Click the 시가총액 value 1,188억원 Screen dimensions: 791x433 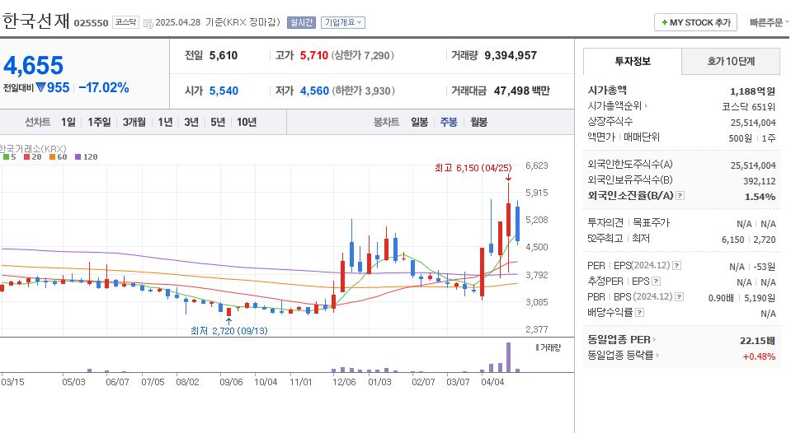click(x=752, y=91)
